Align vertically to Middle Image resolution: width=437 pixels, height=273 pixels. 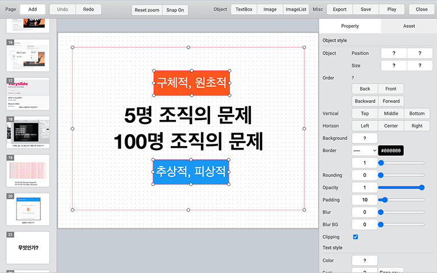pyautogui.click(x=391, y=113)
